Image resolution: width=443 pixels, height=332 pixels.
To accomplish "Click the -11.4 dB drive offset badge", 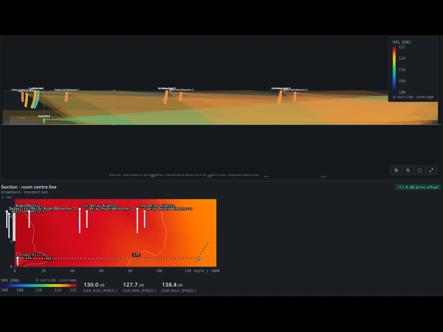I will coord(418,187).
